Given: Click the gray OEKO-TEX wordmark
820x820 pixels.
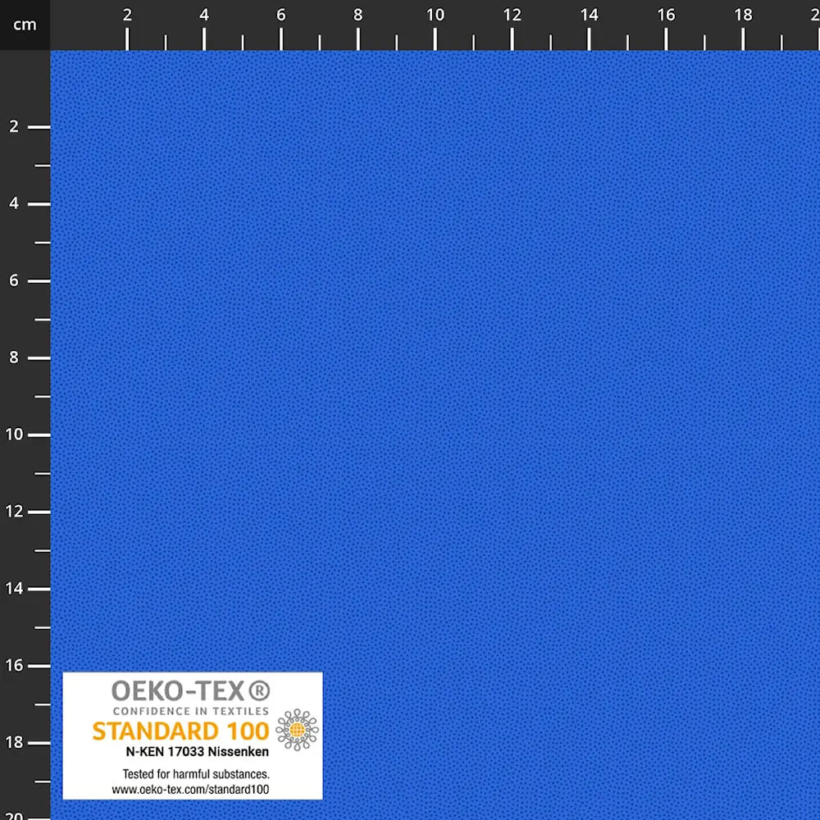Looking at the screenshot, I should [x=179, y=691].
